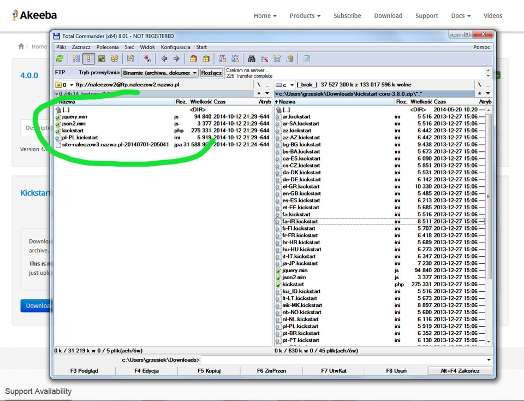Select fa-IR.kickstart in right panel
The image size is (524, 401).
[380, 221]
